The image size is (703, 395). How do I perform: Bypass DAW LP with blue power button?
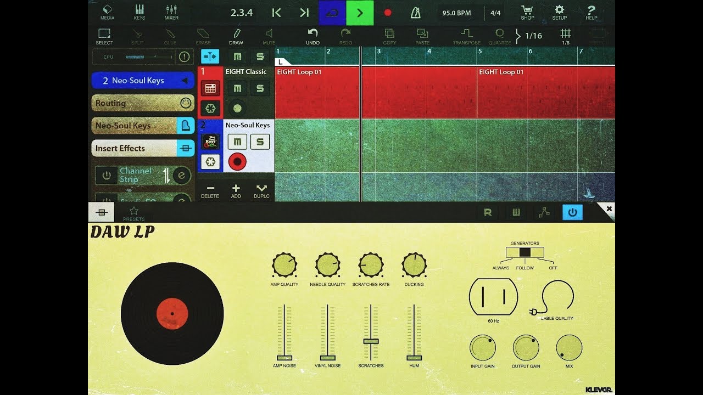pos(572,213)
